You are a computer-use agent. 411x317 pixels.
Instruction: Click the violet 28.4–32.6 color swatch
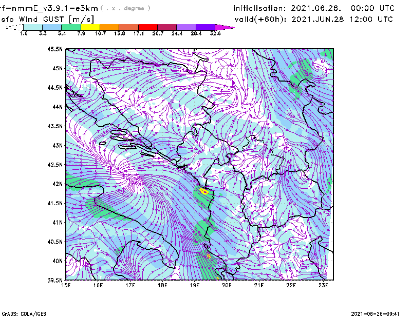[x=206, y=27]
